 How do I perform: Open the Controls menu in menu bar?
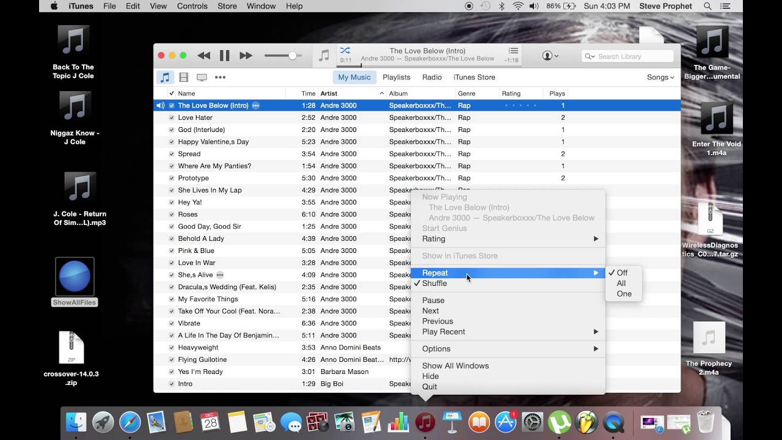coord(192,6)
